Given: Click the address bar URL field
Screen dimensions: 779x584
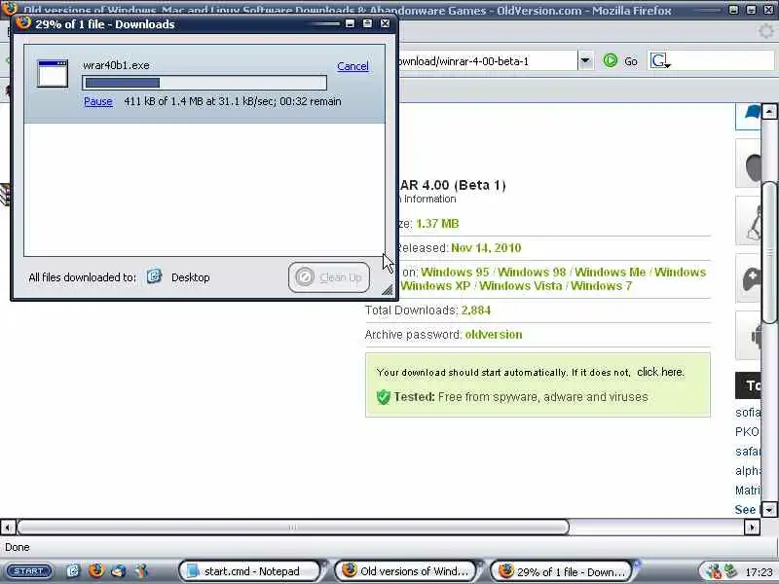Looking at the screenshot, I should 487,61.
